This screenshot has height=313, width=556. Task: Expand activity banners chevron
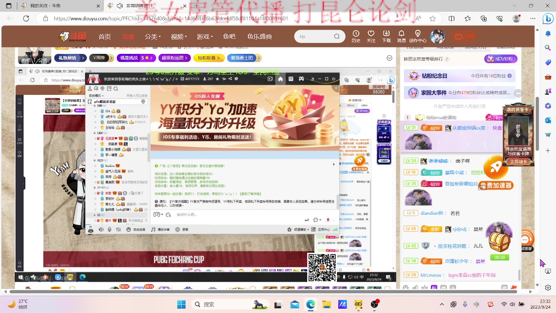point(389,58)
